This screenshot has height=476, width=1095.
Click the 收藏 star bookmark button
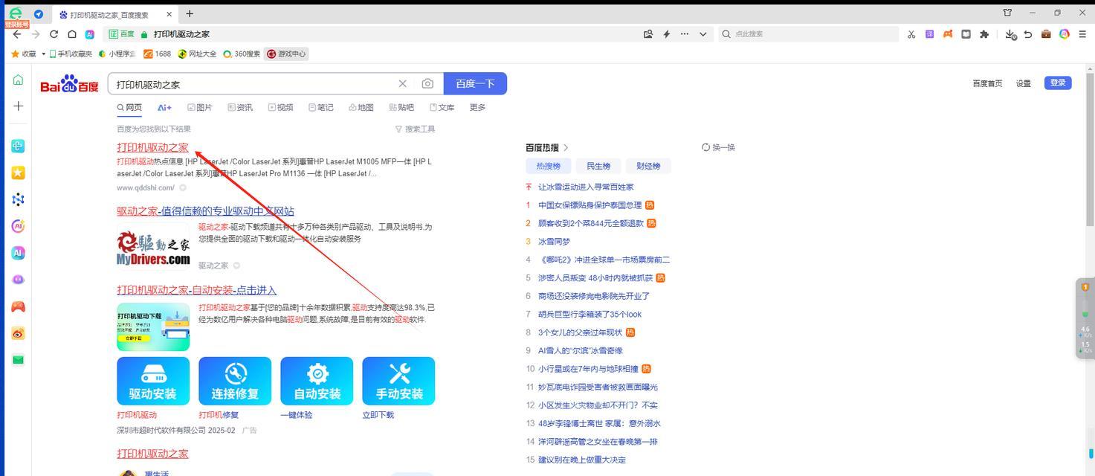tap(24, 54)
